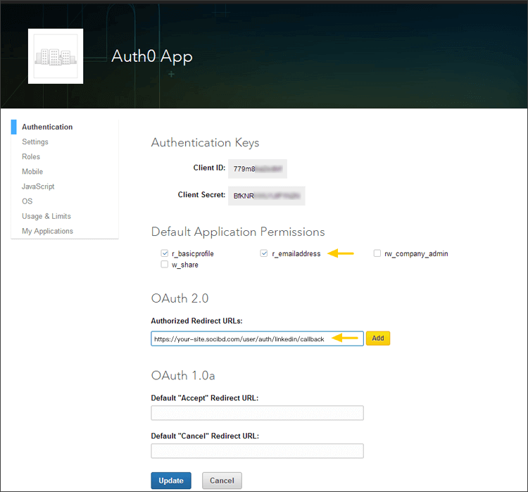The width and height of the screenshot is (528, 492).
Task: Enable the w_share permission checkbox
Action: point(165,265)
